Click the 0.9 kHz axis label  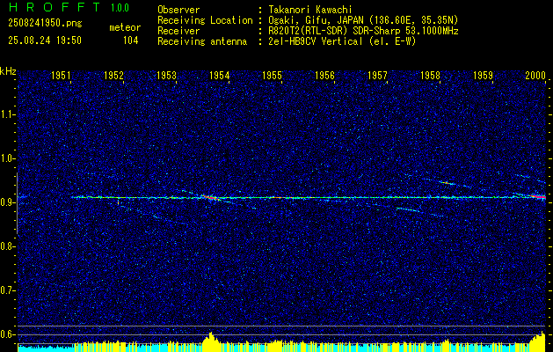(8, 202)
